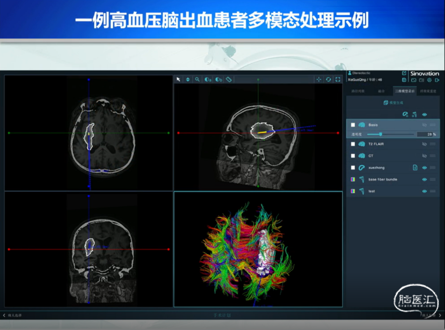
Task: Open xuezhong document notes icon
Action: [x=415, y=167]
